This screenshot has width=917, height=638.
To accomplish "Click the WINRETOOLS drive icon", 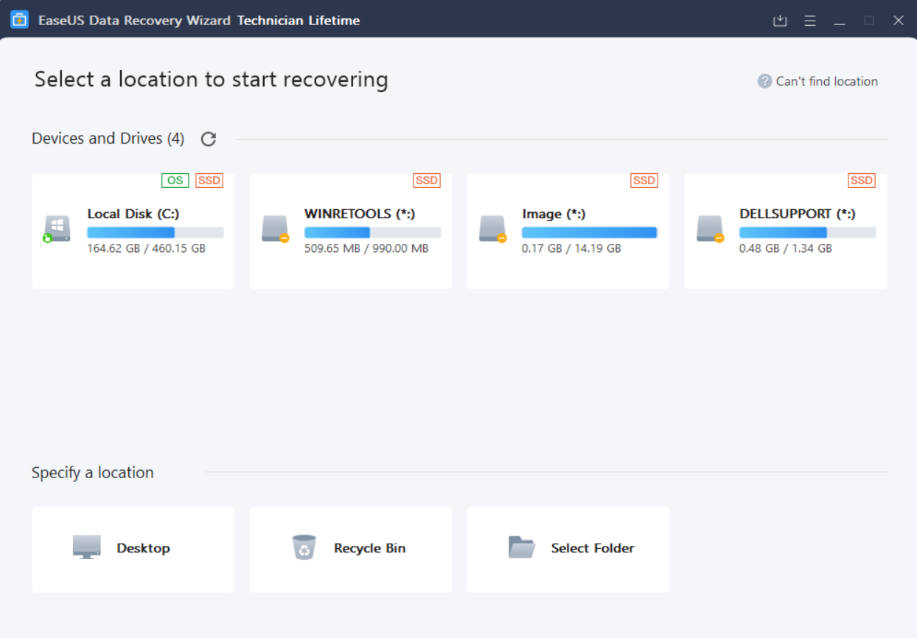I will click(275, 228).
